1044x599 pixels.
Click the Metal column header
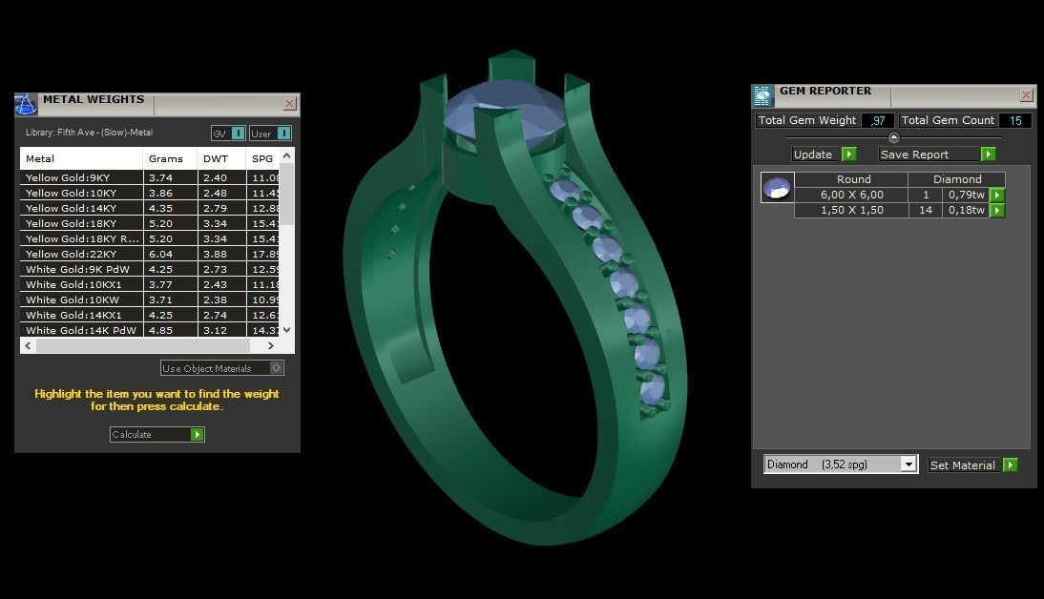tap(81, 158)
